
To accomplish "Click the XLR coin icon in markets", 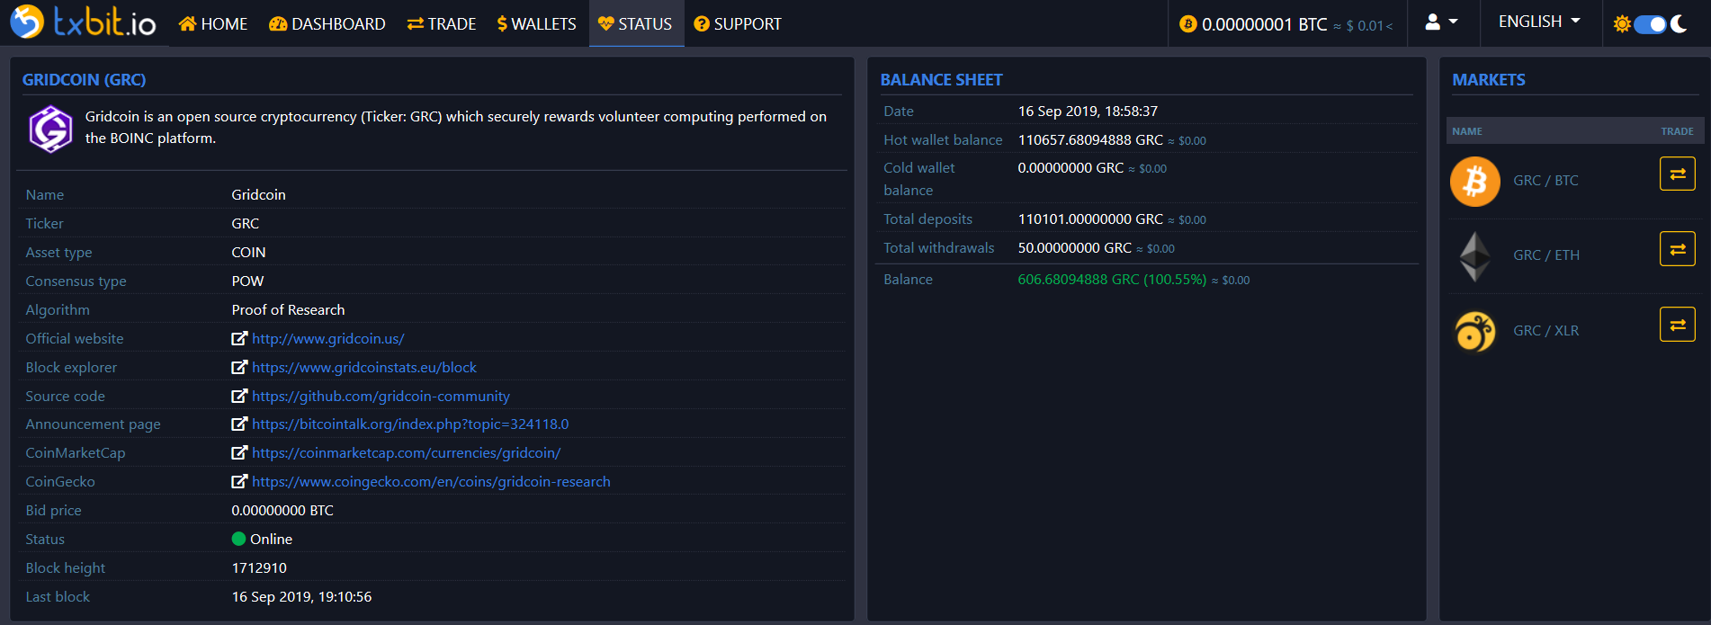I will 1475,332.
